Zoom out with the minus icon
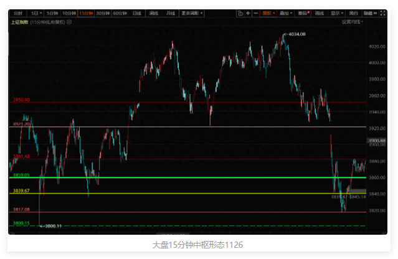This screenshot has height=259, width=398. coord(255,12)
